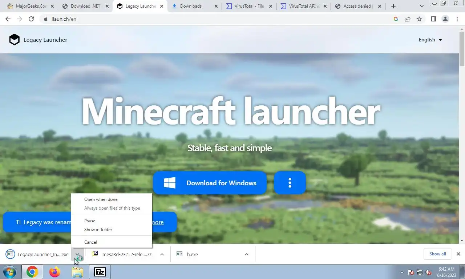The image size is (465, 279).
Task: Click the LegacyLauncher installer file icon
Action: pos(10,254)
